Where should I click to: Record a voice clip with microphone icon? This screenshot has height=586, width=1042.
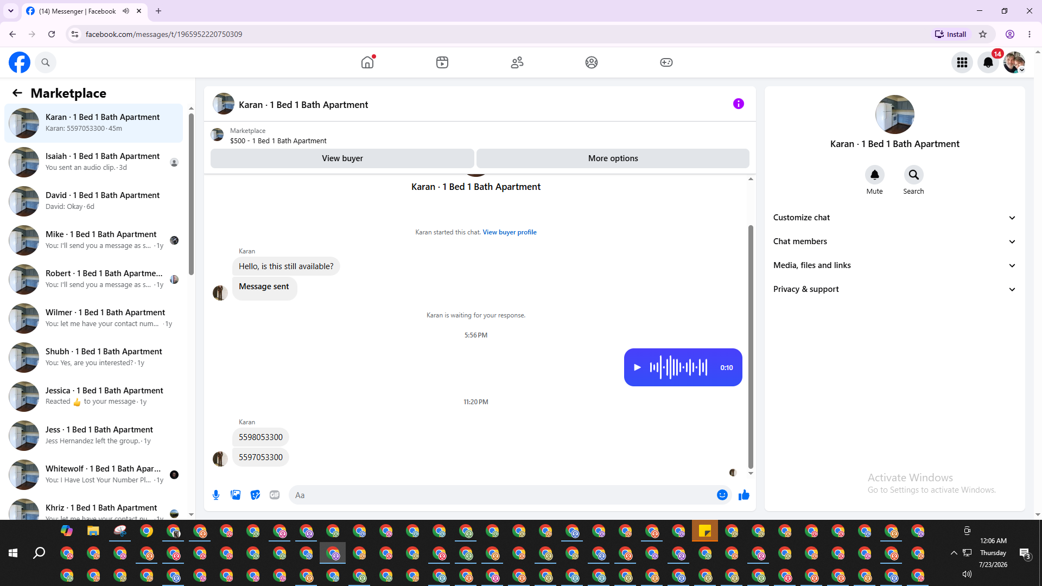pyautogui.click(x=216, y=495)
